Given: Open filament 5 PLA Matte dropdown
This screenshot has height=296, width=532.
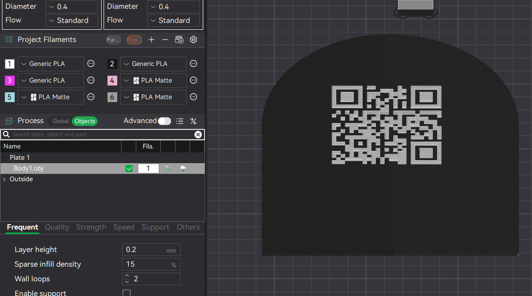Looking at the screenshot, I should tap(50, 97).
